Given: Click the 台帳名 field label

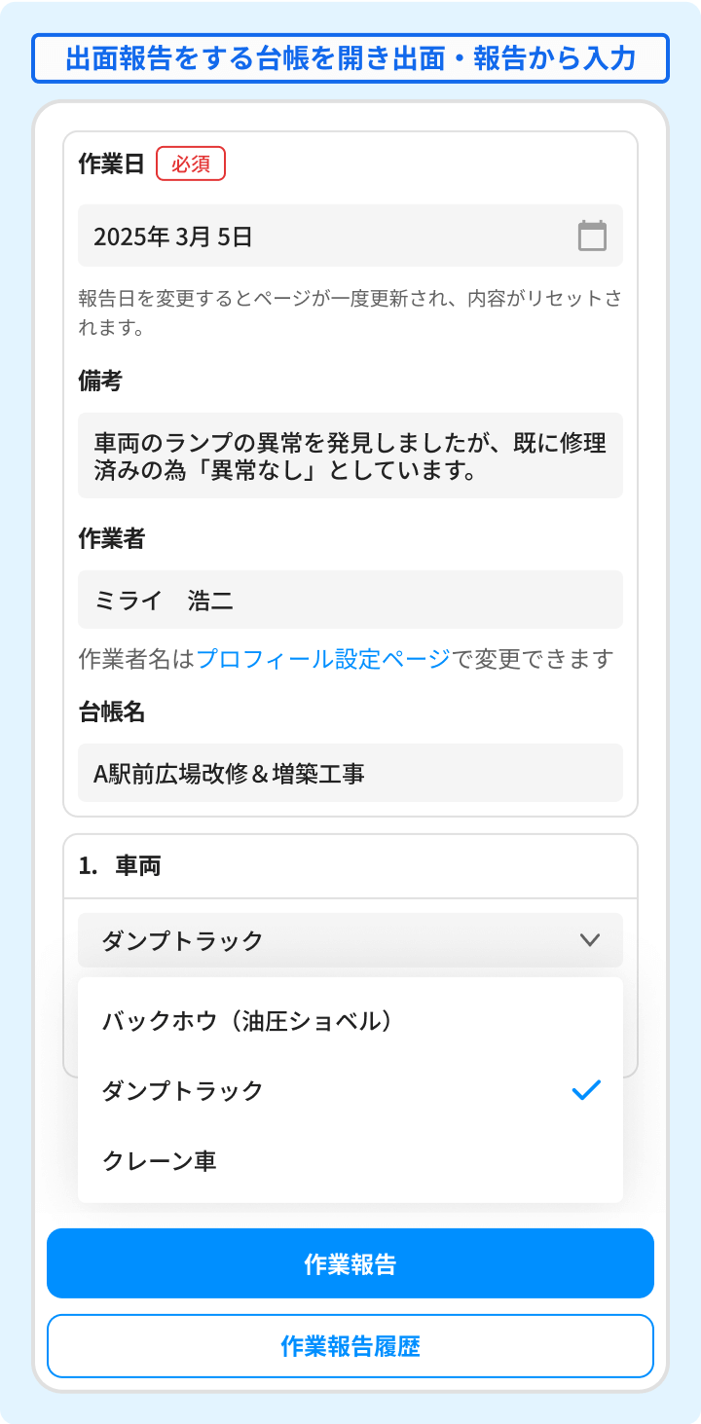Looking at the screenshot, I should point(111,712).
